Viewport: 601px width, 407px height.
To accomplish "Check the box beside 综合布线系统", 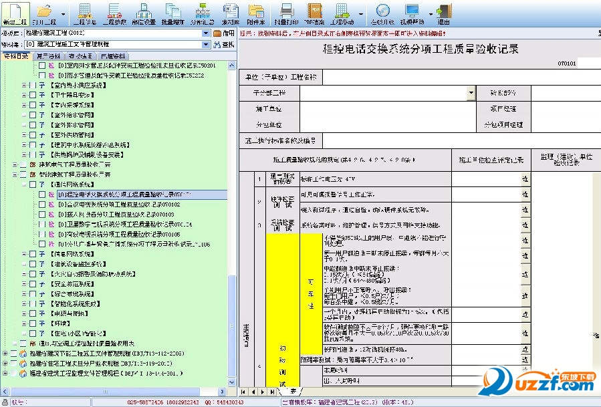I will 33,293.
